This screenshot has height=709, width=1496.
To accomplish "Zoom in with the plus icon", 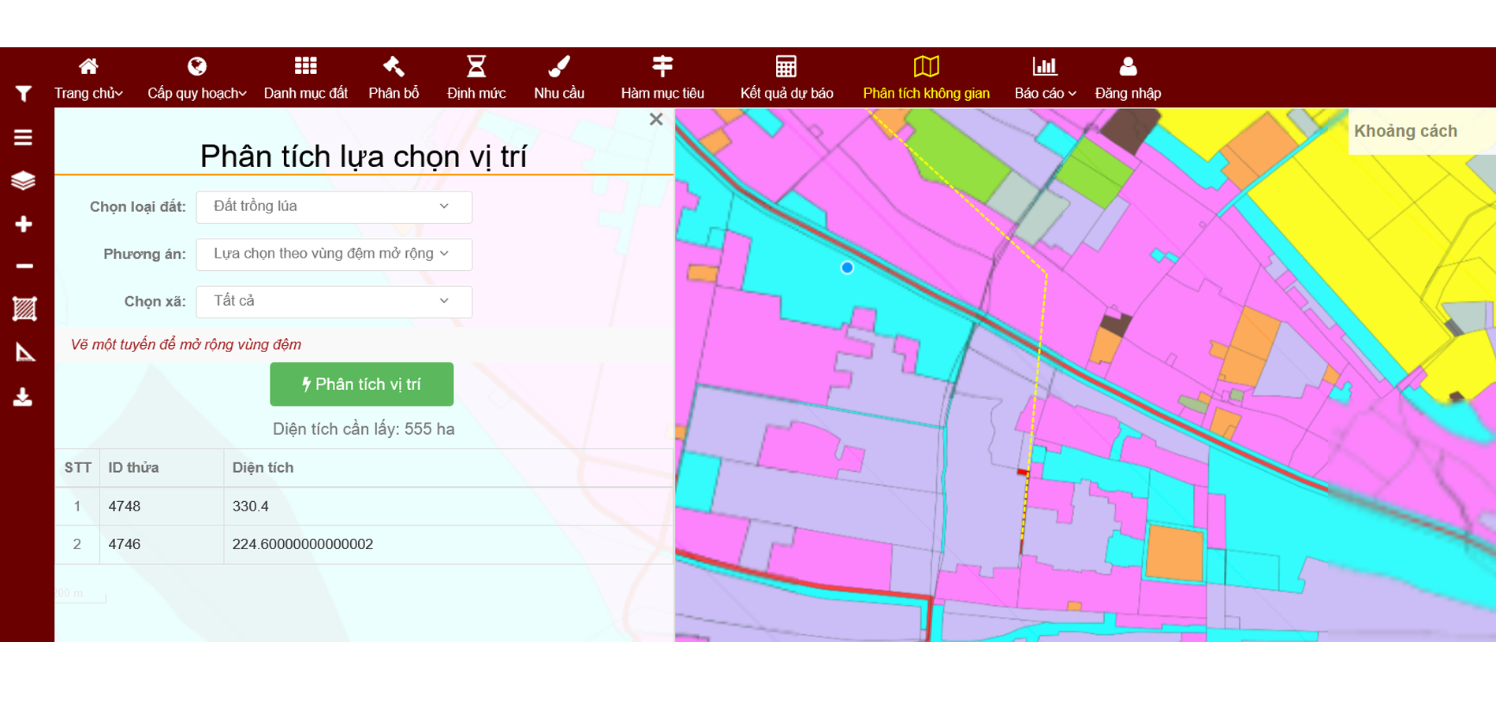I will (24, 225).
